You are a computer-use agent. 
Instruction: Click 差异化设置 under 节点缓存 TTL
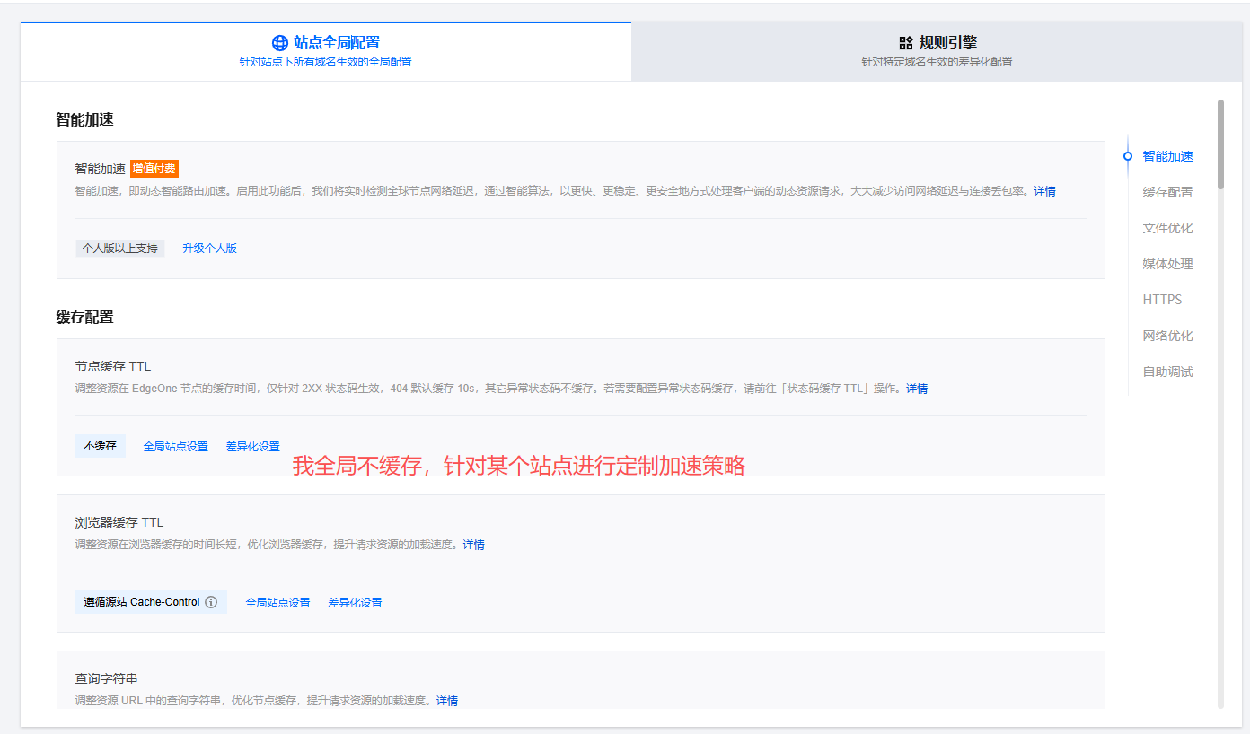[x=252, y=447]
